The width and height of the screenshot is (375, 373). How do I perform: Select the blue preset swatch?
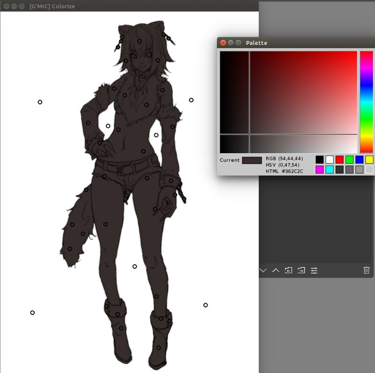point(360,159)
